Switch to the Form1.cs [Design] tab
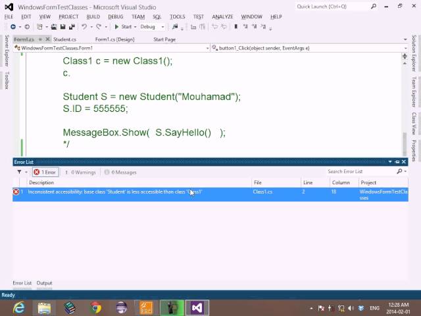Screen dimensions: 421x316 (114, 39)
